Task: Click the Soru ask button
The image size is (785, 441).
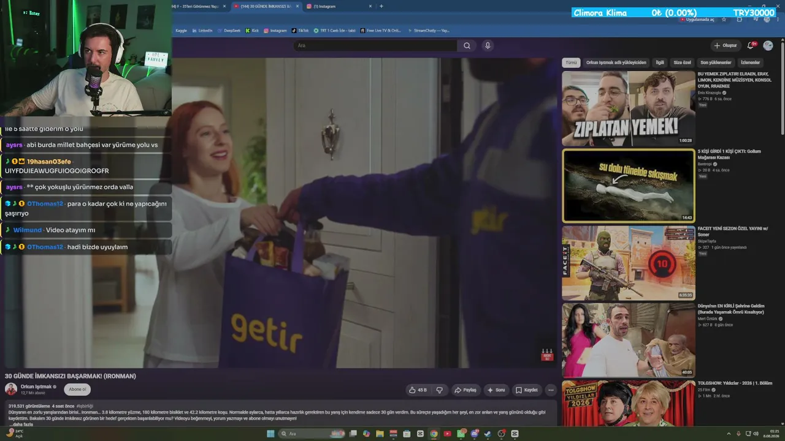Action: (497, 390)
